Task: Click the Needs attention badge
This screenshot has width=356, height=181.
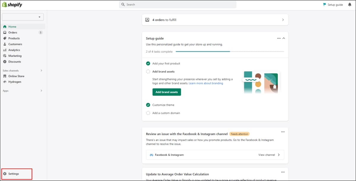Action: pos(239,134)
